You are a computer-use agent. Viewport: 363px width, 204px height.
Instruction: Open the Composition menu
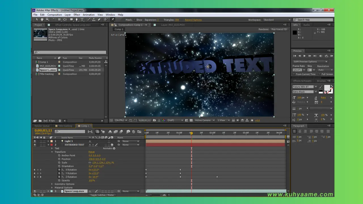point(54,15)
